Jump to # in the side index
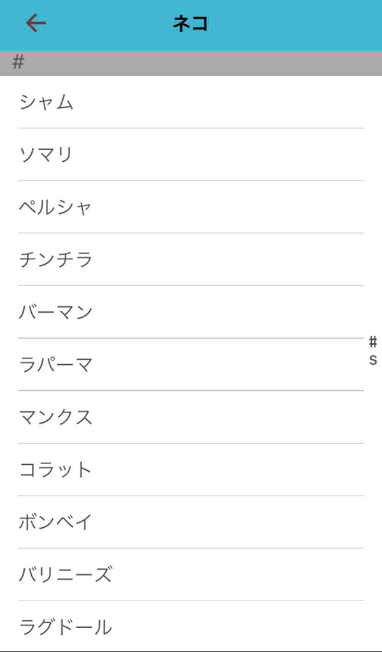 pyautogui.click(x=373, y=343)
